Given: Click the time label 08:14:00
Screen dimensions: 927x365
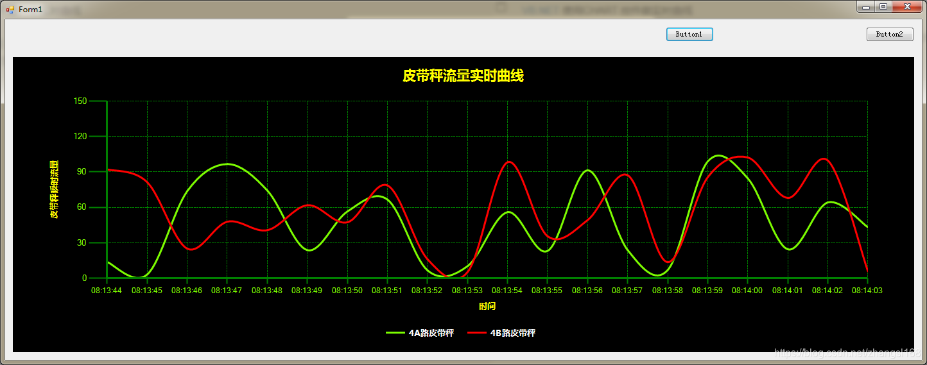Looking at the screenshot, I should tap(747, 291).
